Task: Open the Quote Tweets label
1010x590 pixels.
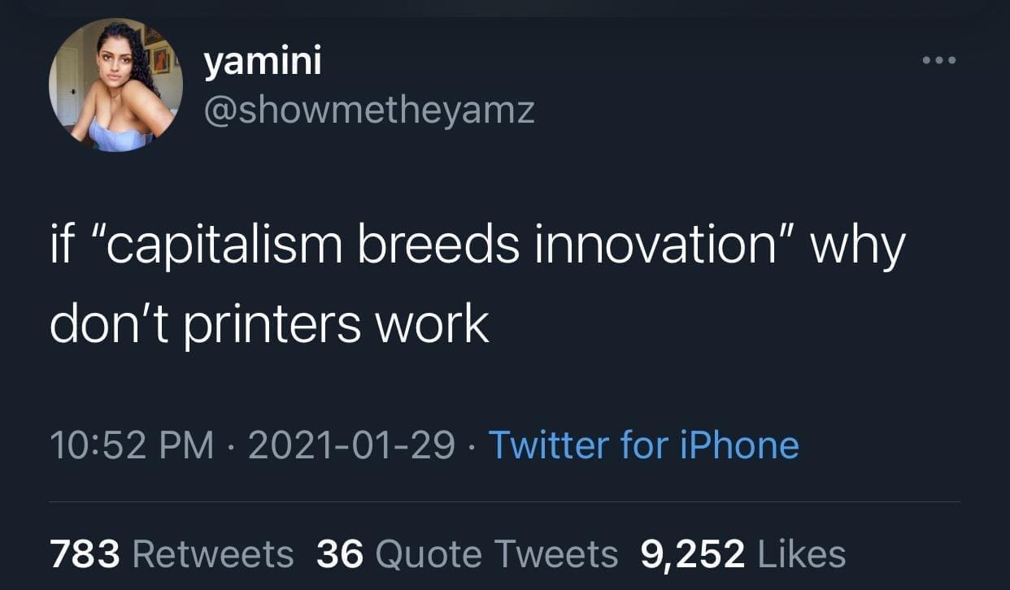Action: click(x=498, y=554)
